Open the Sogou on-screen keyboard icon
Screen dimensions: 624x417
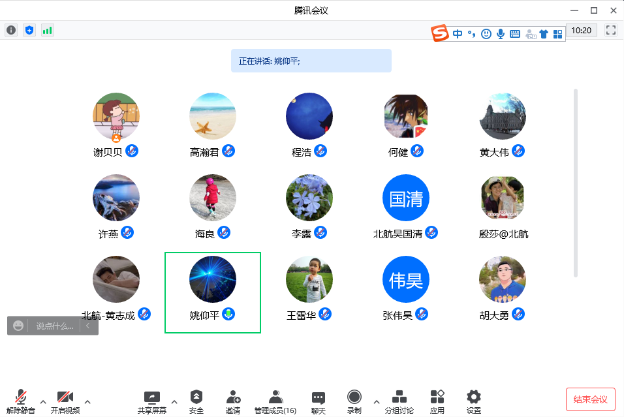coord(516,33)
